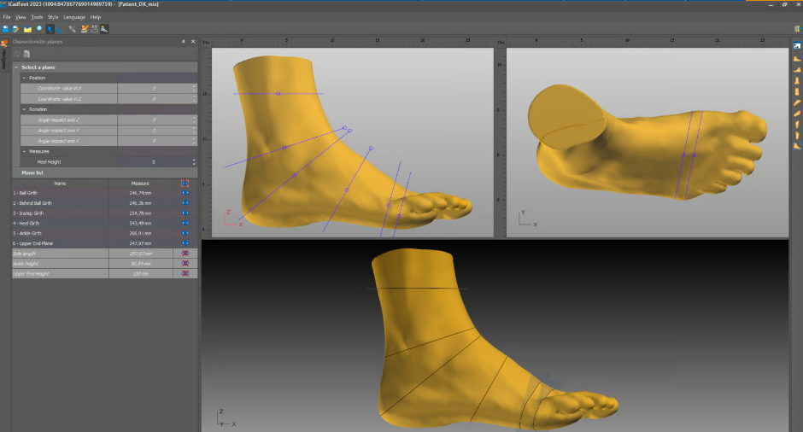Toggle visibility of 3 - Instep Girth
The image size is (803, 432).
(x=185, y=213)
